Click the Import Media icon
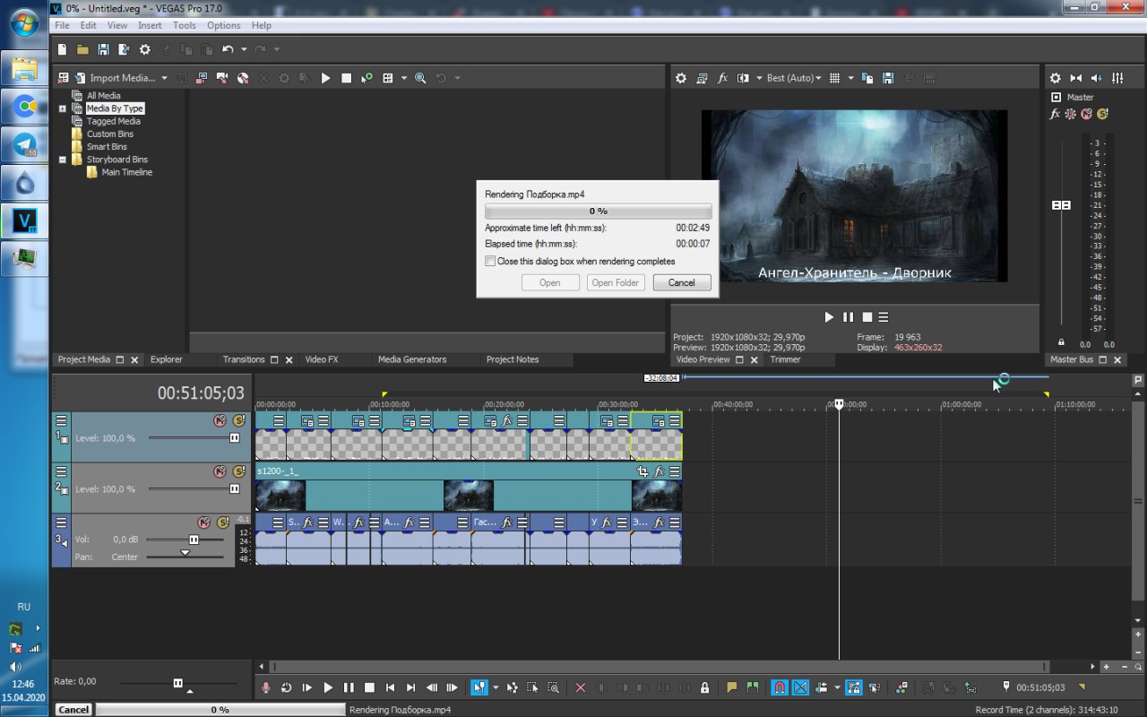Image resolution: width=1147 pixels, height=717 pixels. point(81,78)
